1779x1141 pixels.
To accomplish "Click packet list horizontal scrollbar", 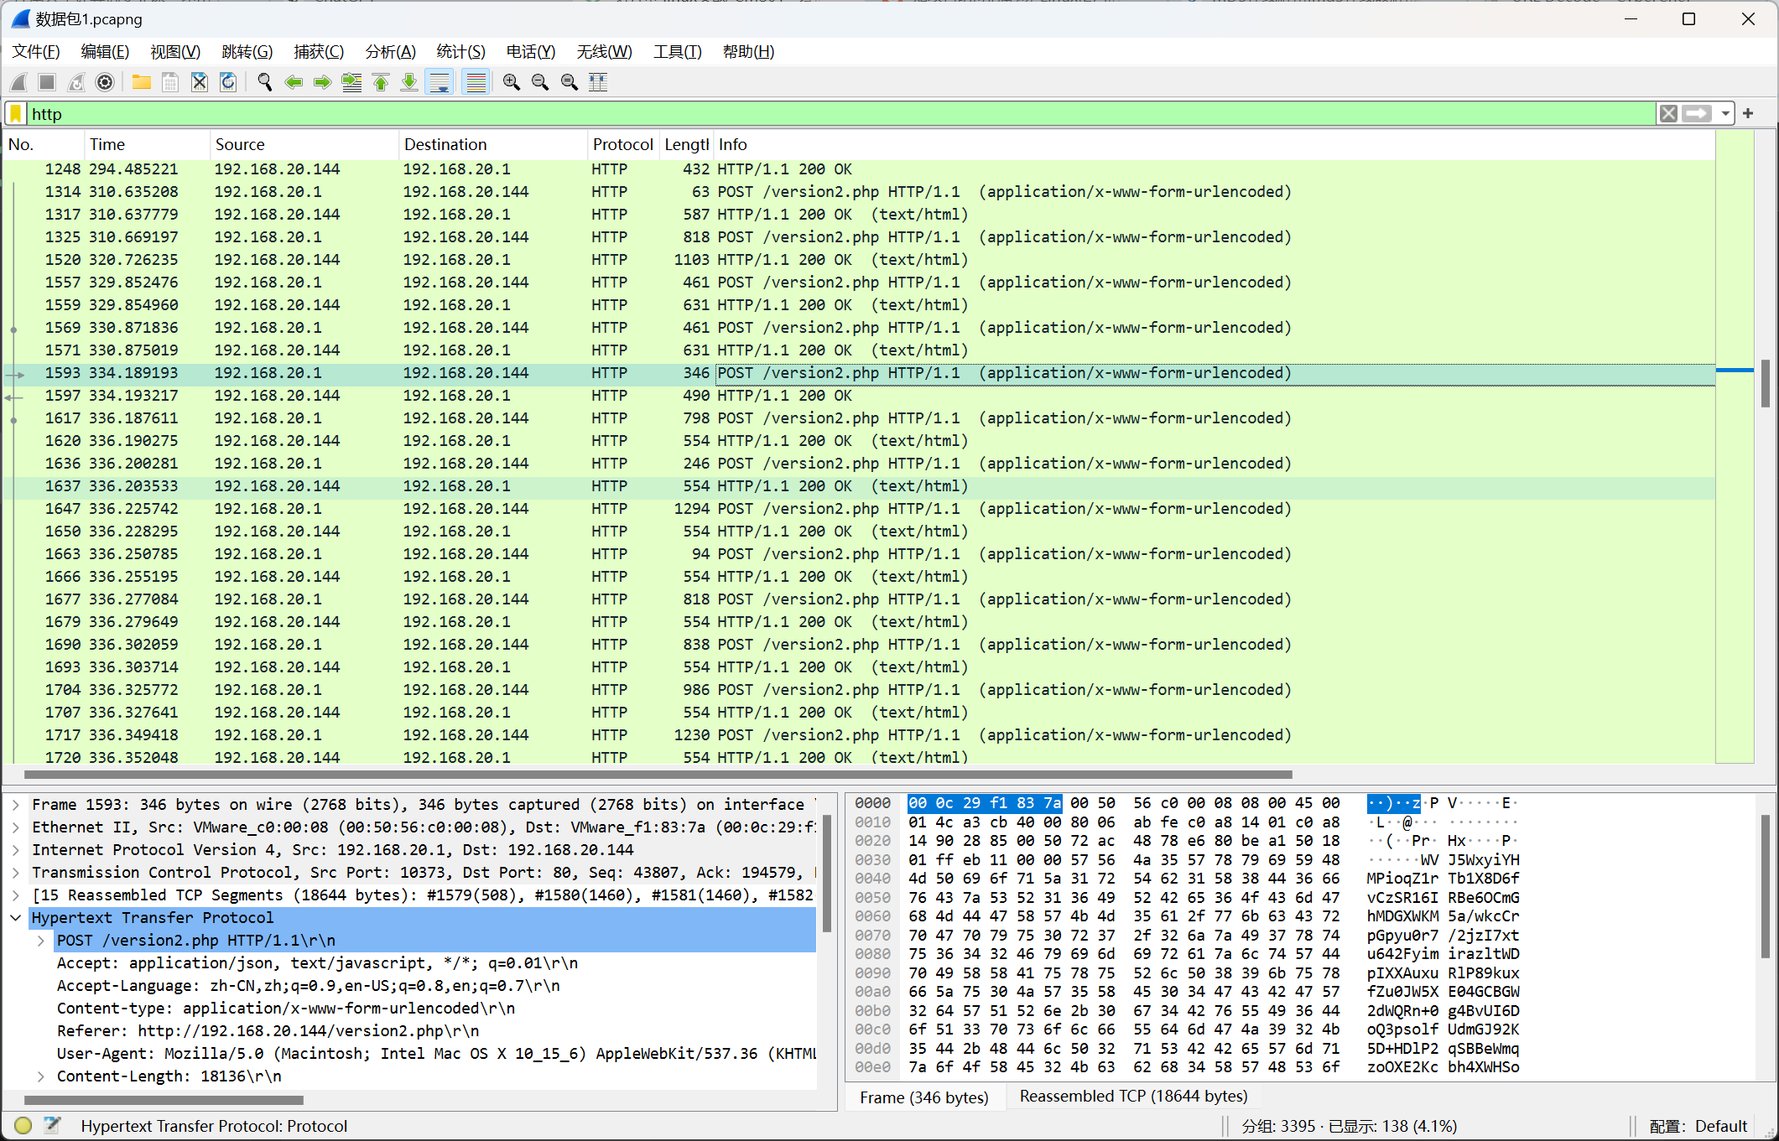I will click(x=658, y=774).
